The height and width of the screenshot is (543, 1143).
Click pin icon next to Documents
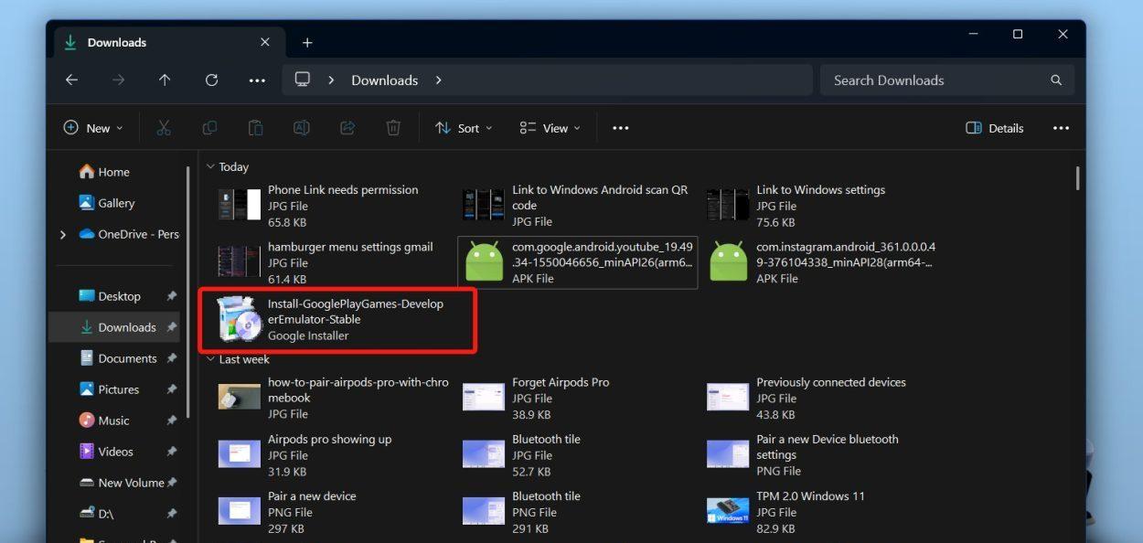coord(171,358)
